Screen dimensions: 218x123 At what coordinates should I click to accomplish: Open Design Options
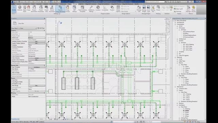(118, 9)
